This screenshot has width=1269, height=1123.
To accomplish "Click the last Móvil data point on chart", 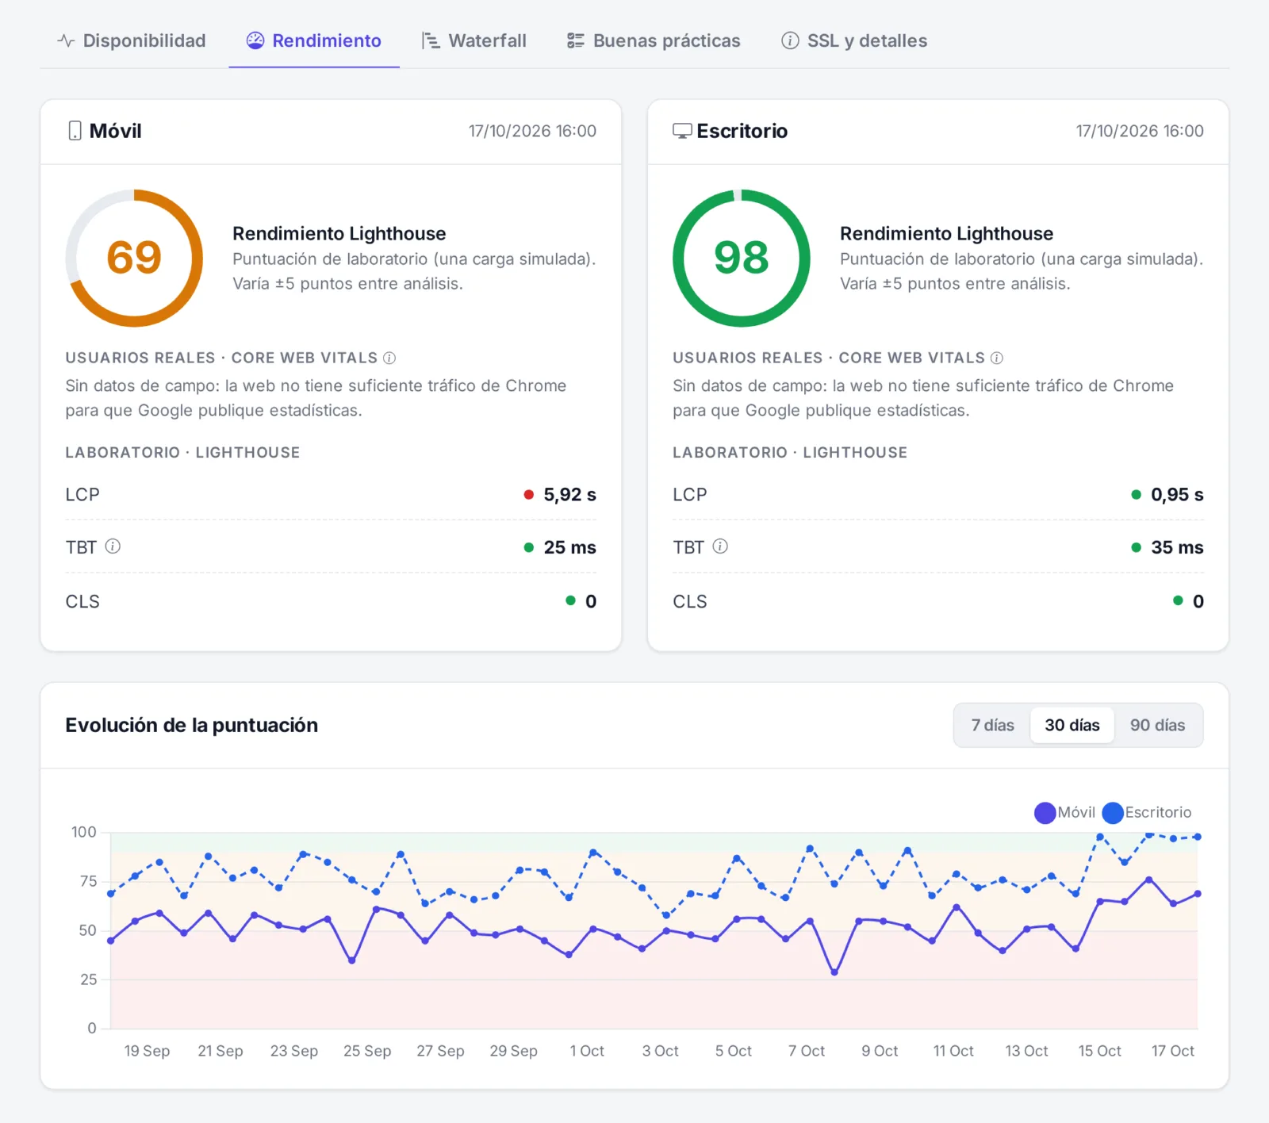I will pyautogui.click(x=1198, y=894).
